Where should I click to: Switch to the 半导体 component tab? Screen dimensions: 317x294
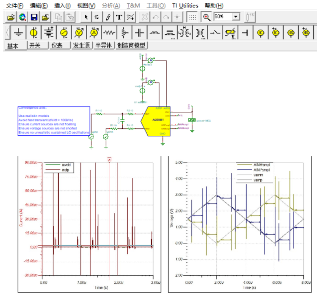104,46
